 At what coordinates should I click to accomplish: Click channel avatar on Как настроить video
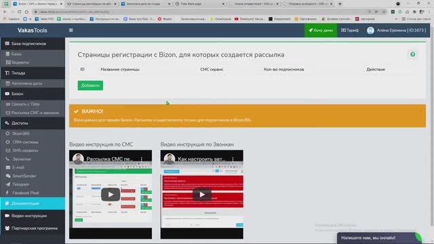click(170, 159)
